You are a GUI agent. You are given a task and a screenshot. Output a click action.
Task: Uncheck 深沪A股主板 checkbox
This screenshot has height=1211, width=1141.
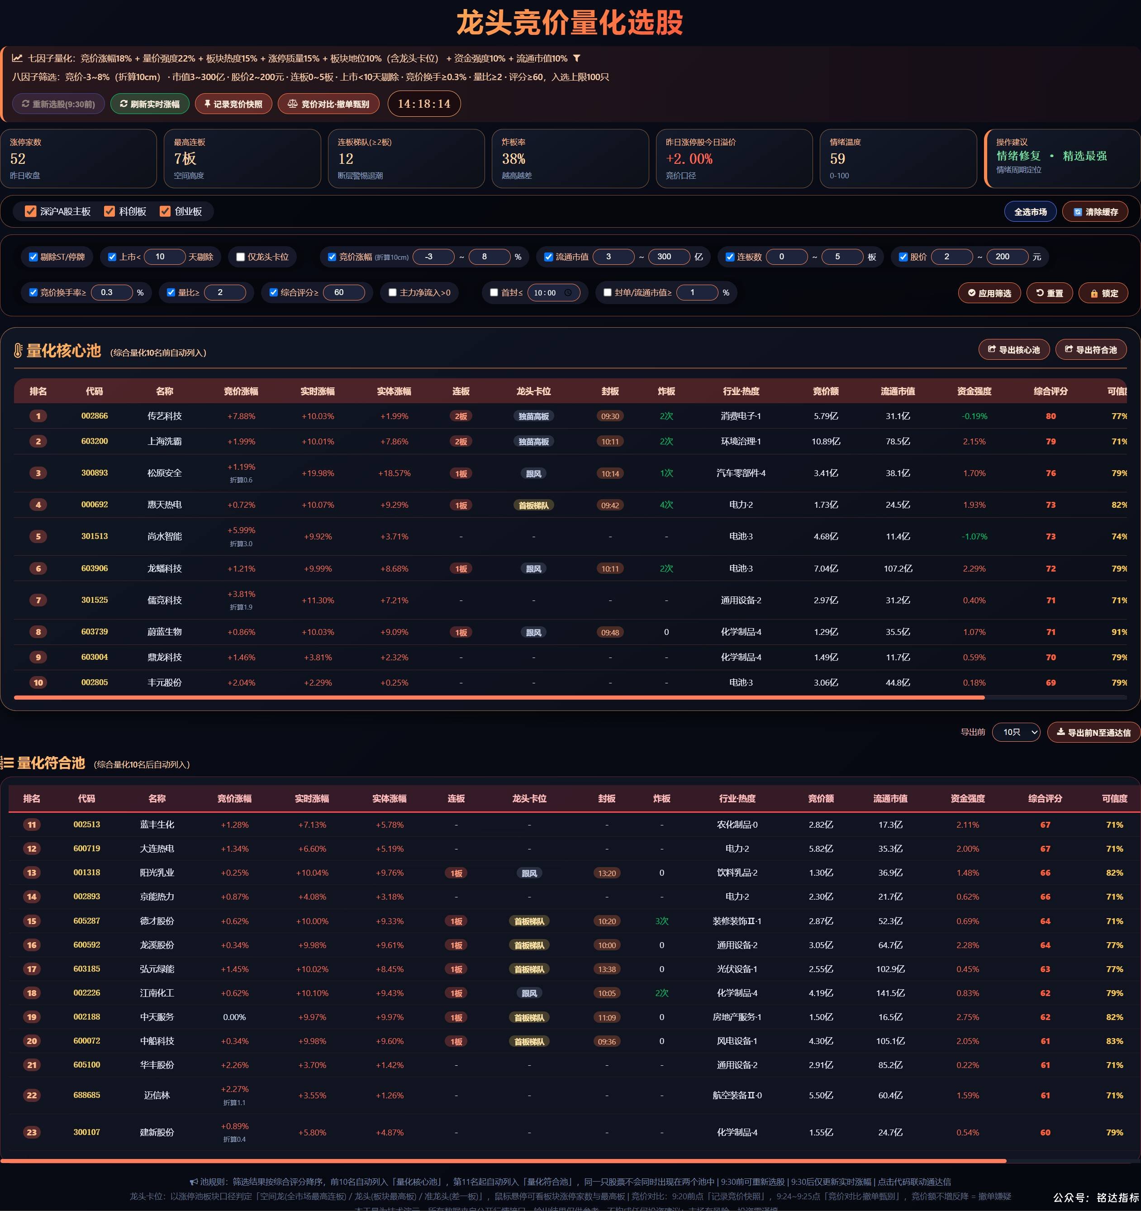[30, 211]
